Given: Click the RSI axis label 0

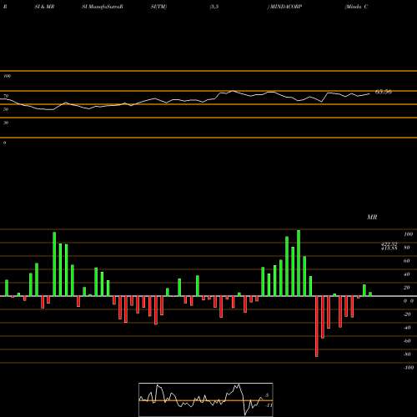Looking at the screenshot, I should coord(4,143).
